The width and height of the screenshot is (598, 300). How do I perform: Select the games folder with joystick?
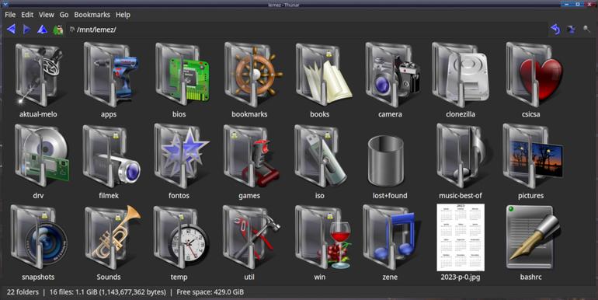[x=252, y=156]
